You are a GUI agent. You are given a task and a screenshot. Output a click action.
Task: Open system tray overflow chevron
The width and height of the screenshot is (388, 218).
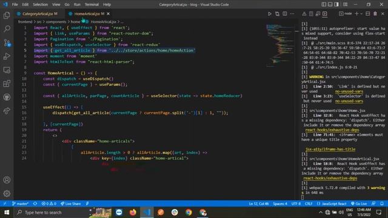pyautogui.click(x=321, y=213)
